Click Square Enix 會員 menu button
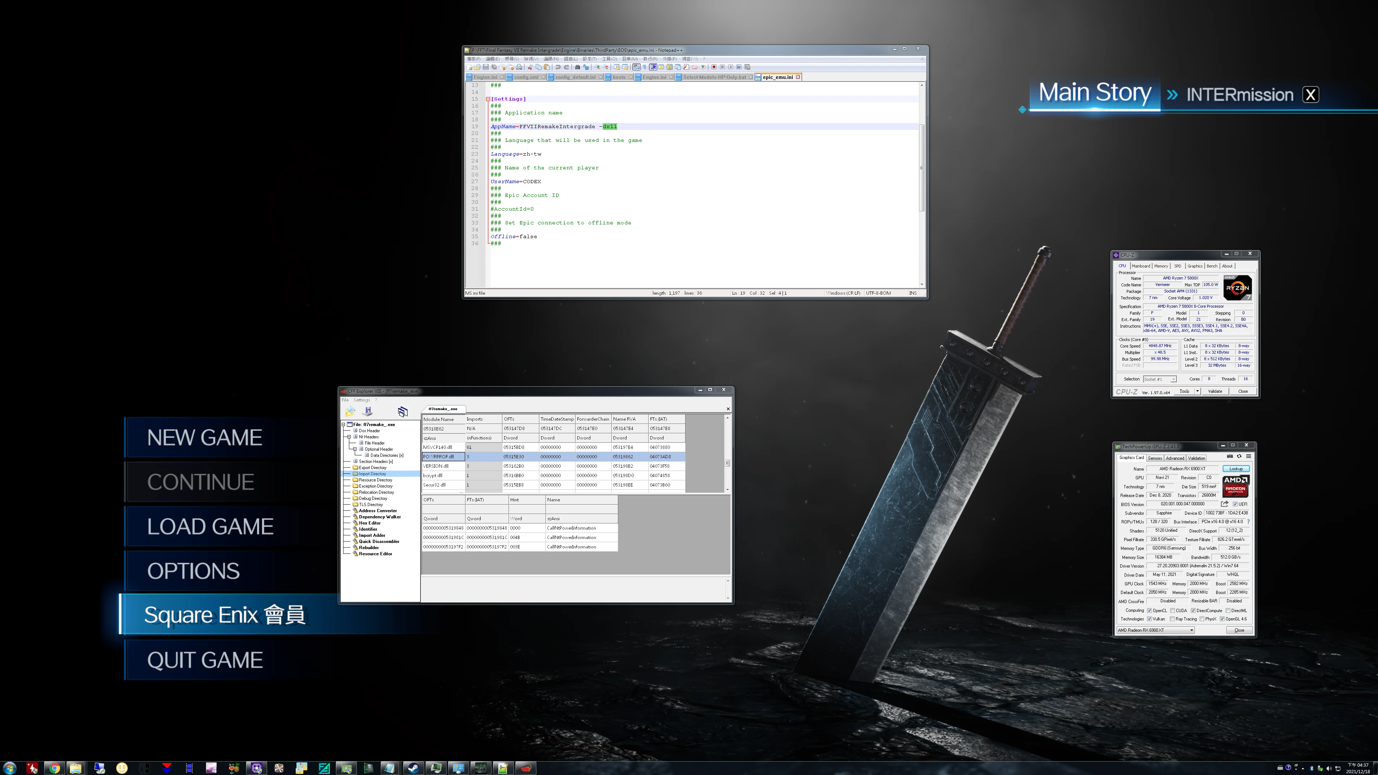The height and width of the screenshot is (775, 1378). click(x=225, y=615)
